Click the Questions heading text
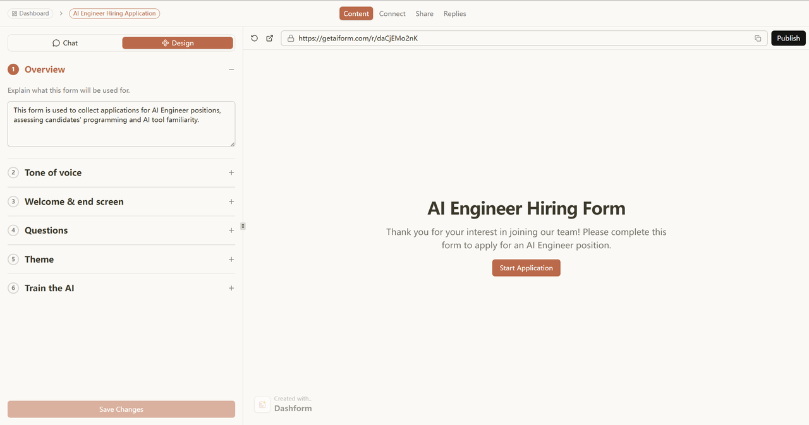This screenshot has width=809, height=425. [x=46, y=230]
